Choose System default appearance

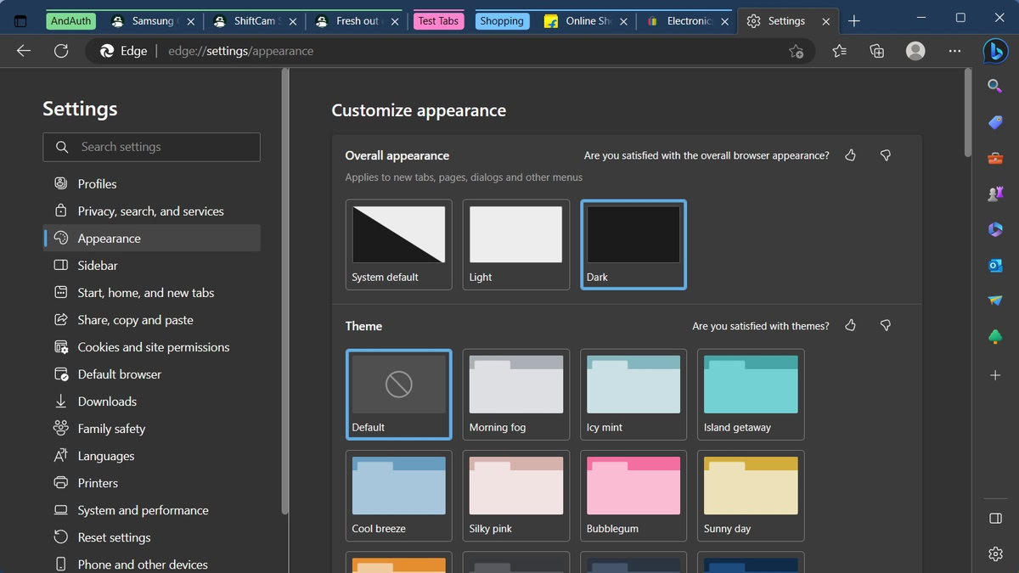coord(398,244)
